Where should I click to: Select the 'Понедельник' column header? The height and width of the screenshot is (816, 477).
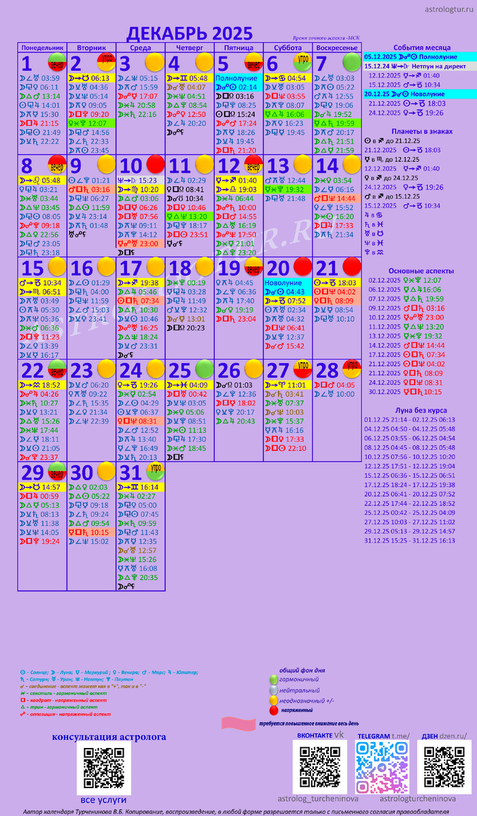click(42, 48)
